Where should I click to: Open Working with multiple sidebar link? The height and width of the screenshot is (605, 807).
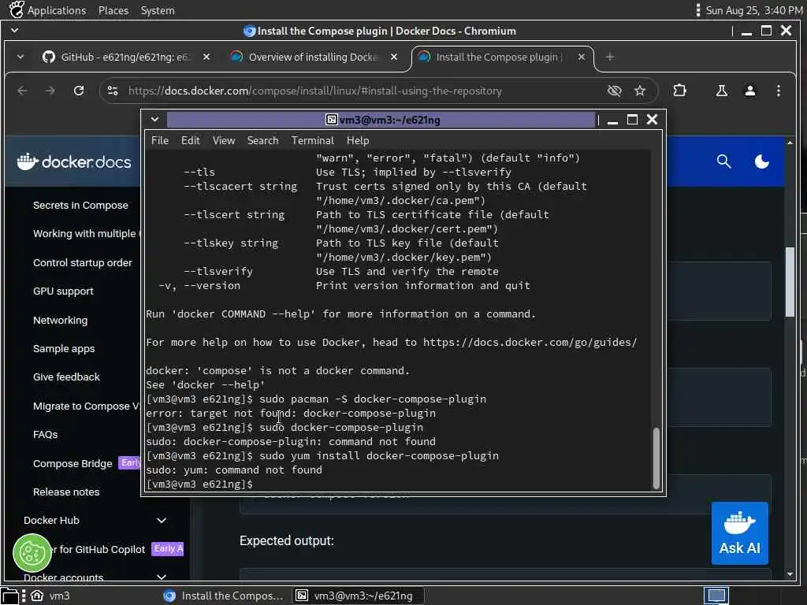(87, 233)
